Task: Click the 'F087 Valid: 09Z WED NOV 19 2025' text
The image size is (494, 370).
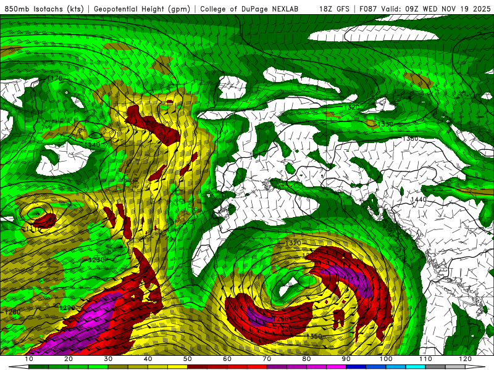Action: tap(425, 9)
